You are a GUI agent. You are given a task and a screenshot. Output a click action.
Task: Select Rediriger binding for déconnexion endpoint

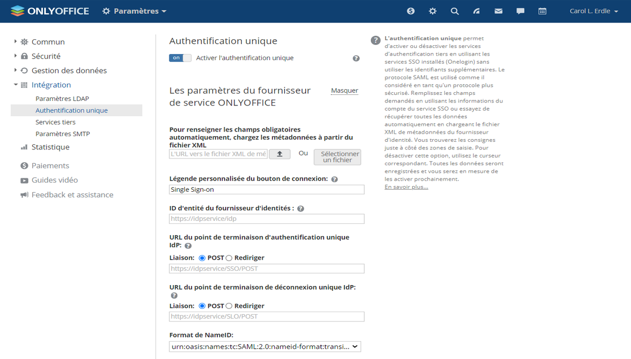[229, 306]
